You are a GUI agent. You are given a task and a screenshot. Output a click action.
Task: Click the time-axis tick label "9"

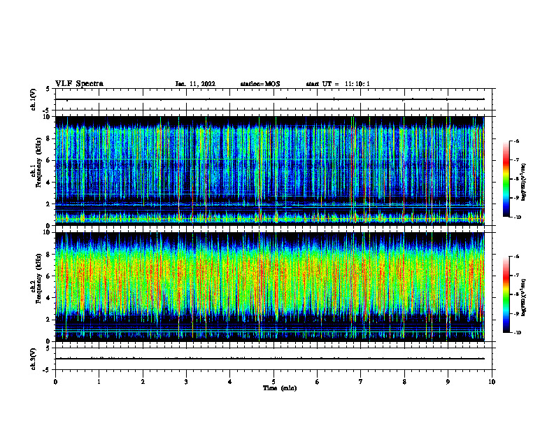pos(448,382)
